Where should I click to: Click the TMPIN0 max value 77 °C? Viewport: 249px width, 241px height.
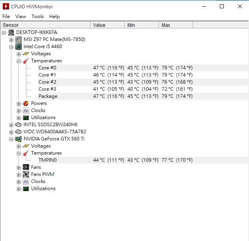pyautogui.click(x=177, y=160)
